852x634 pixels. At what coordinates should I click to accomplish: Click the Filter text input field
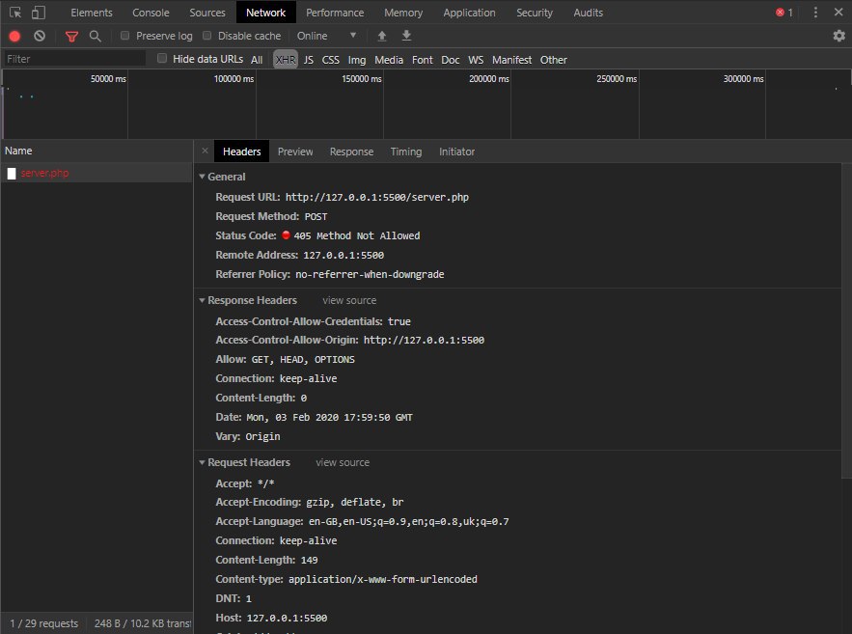pos(73,59)
